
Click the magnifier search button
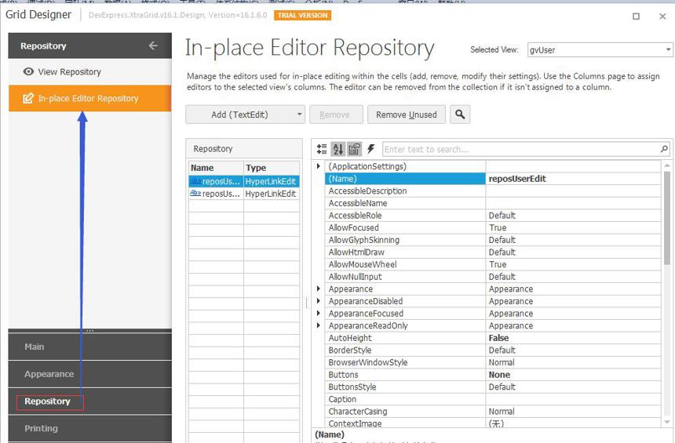tap(460, 114)
